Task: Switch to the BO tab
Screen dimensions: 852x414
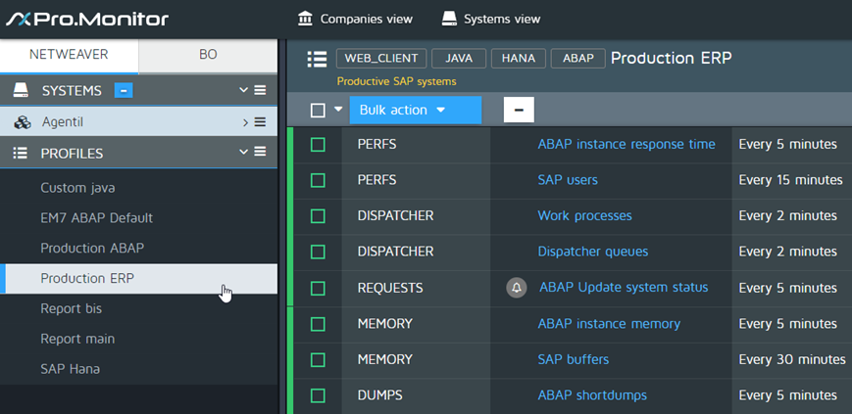Action: [208, 55]
